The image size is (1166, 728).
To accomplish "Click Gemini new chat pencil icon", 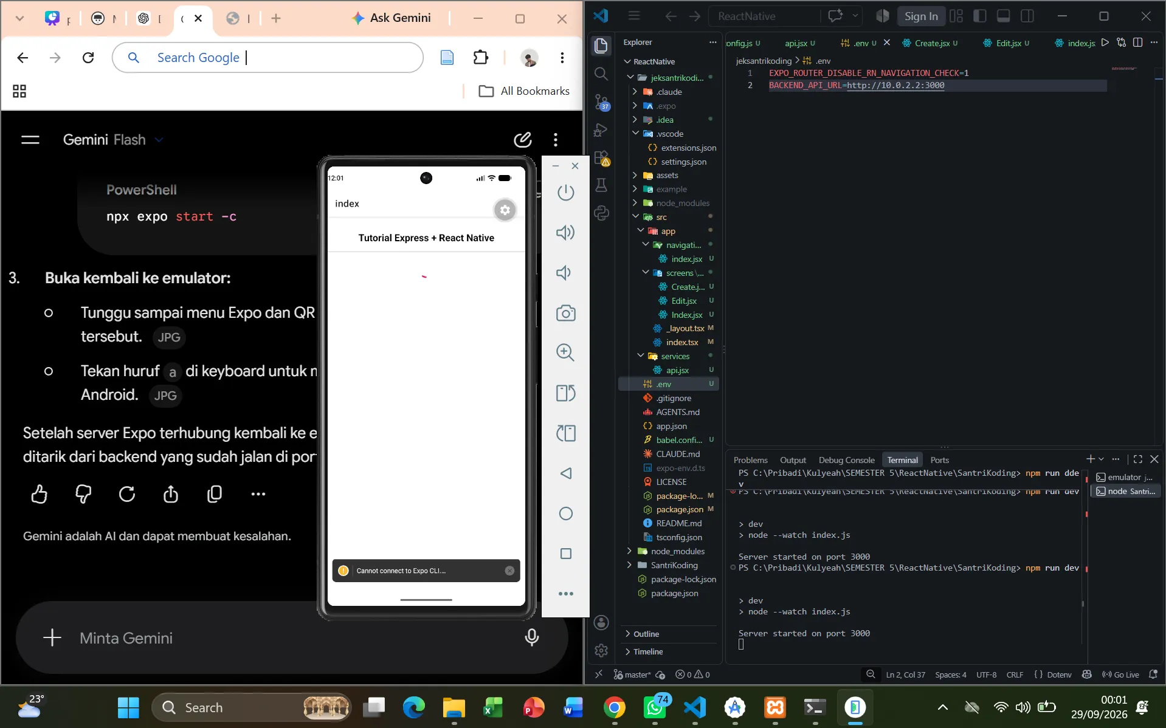I will pyautogui.click(x=523, y=140).
